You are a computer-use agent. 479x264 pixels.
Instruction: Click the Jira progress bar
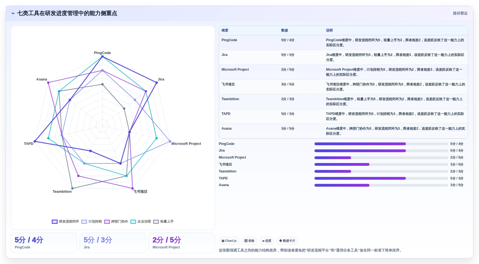(381, 151)
